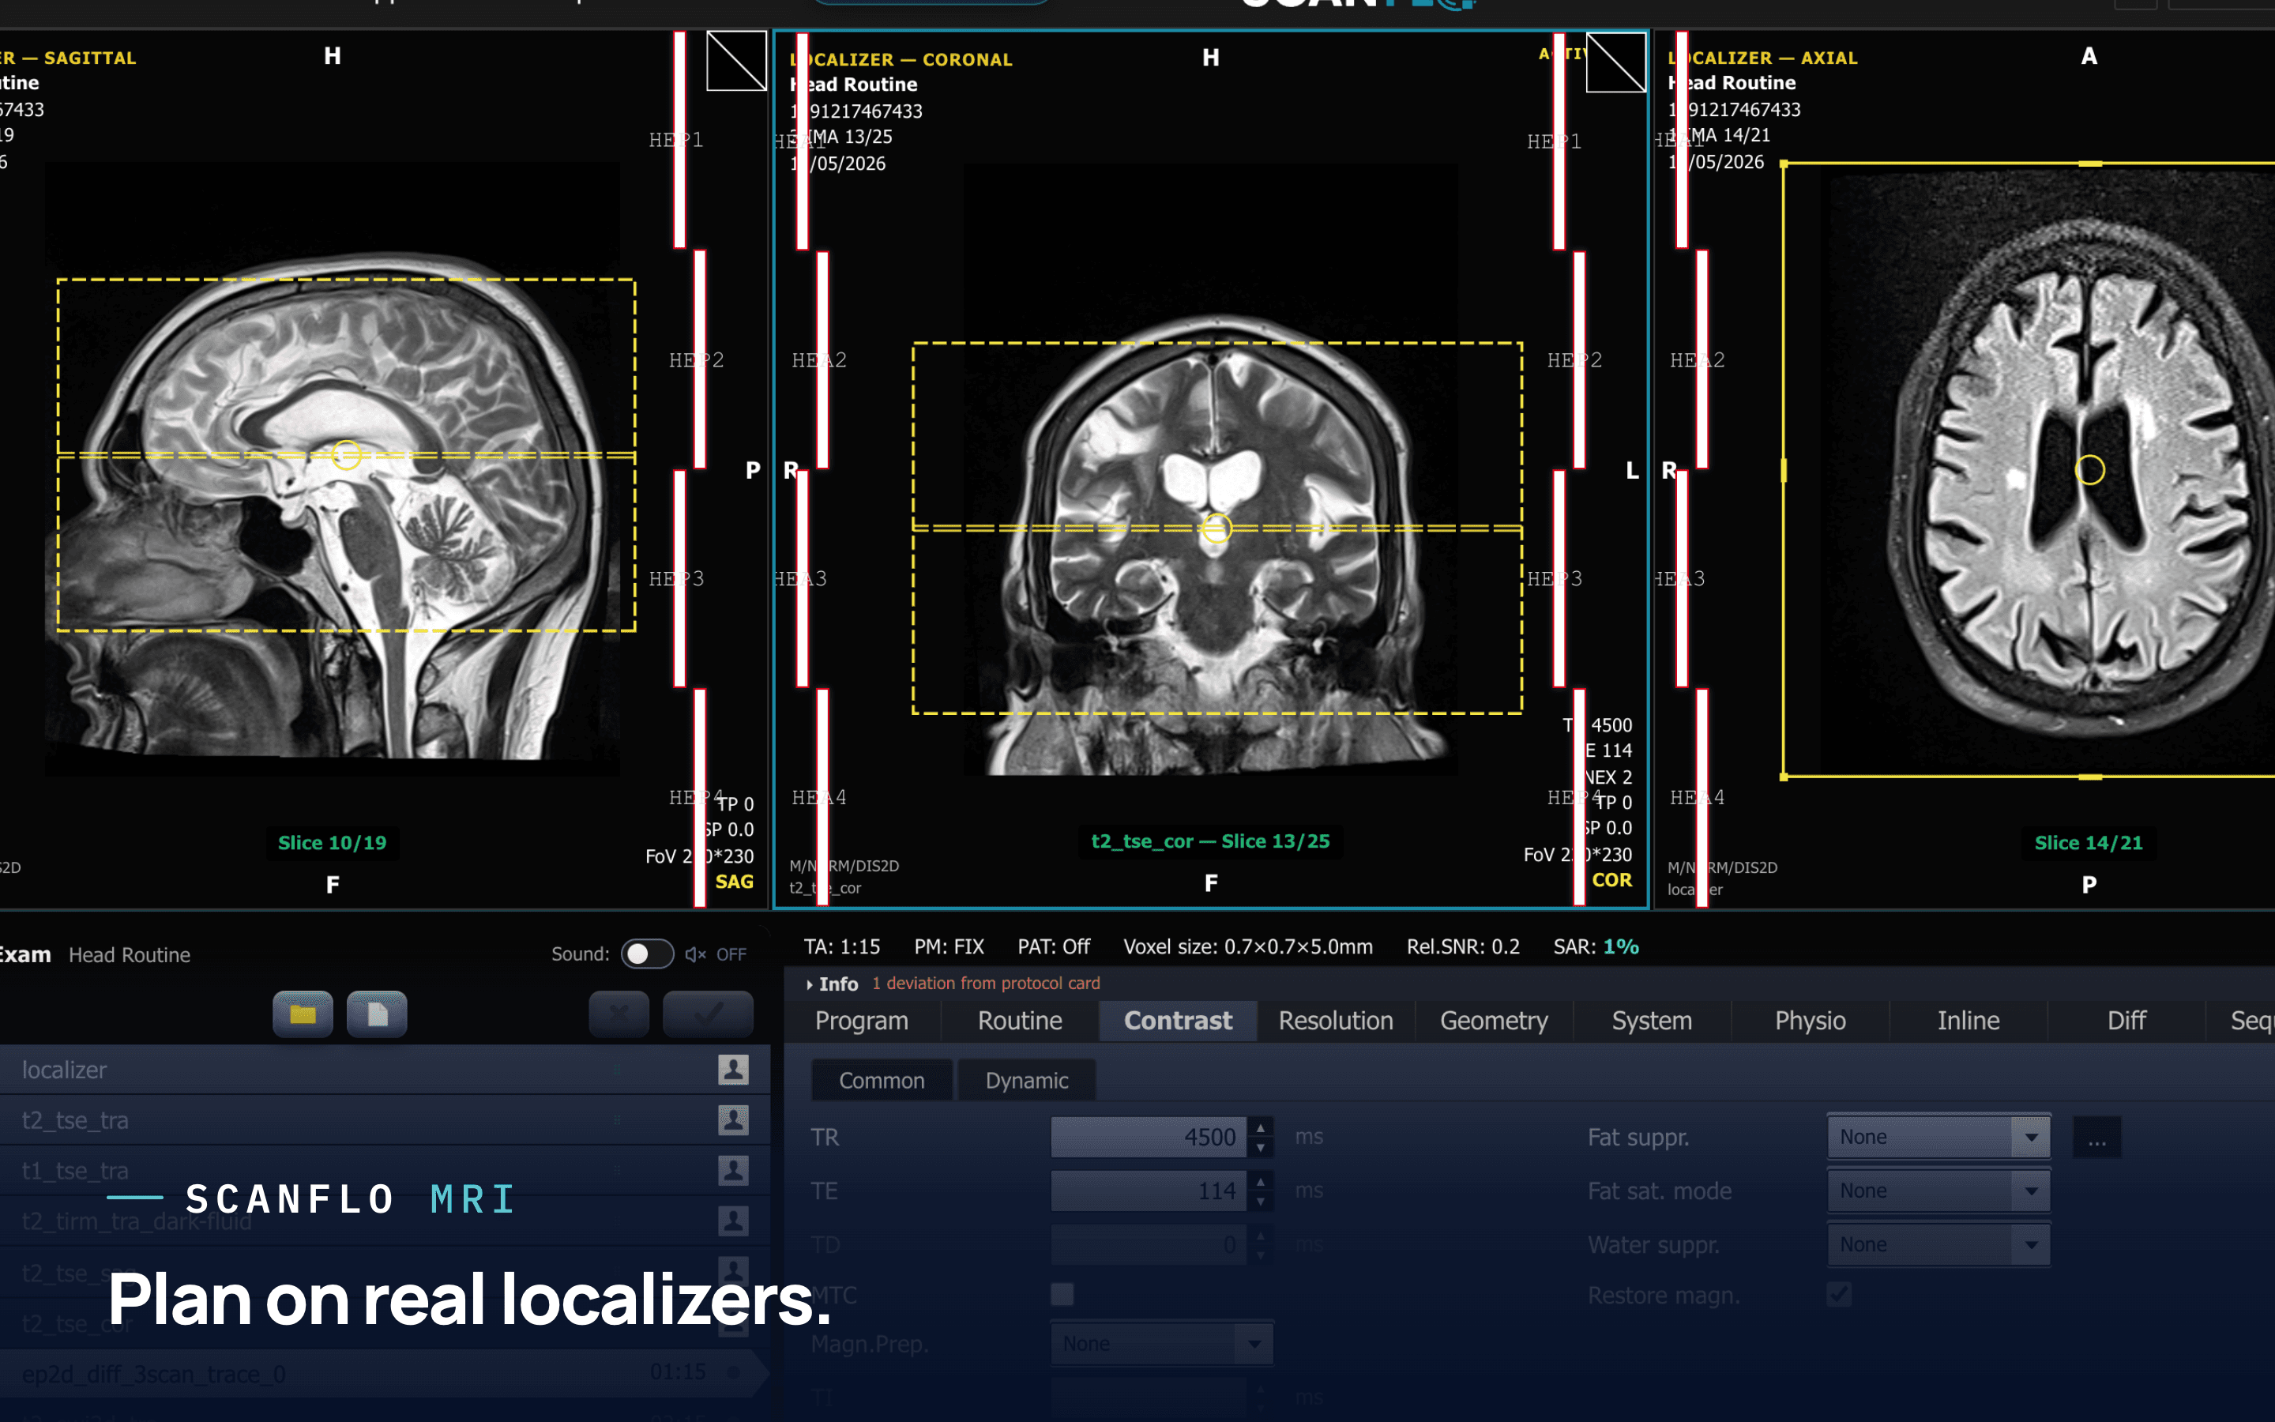Image resolution: width=2275 pixels, height=1422 pixels.
Task: Click the TR value field
Action: [1149, 1137]
